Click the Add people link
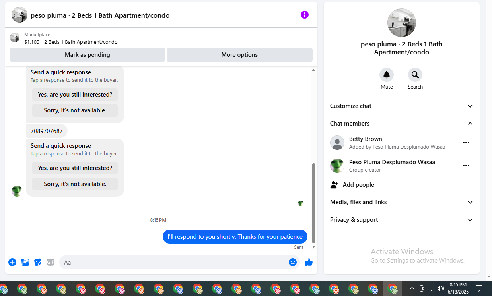The height and width of the screenshot is (296, 492). click(x=358, y=185)
